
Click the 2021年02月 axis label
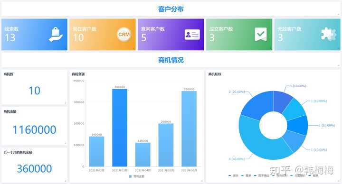(96, 170)
